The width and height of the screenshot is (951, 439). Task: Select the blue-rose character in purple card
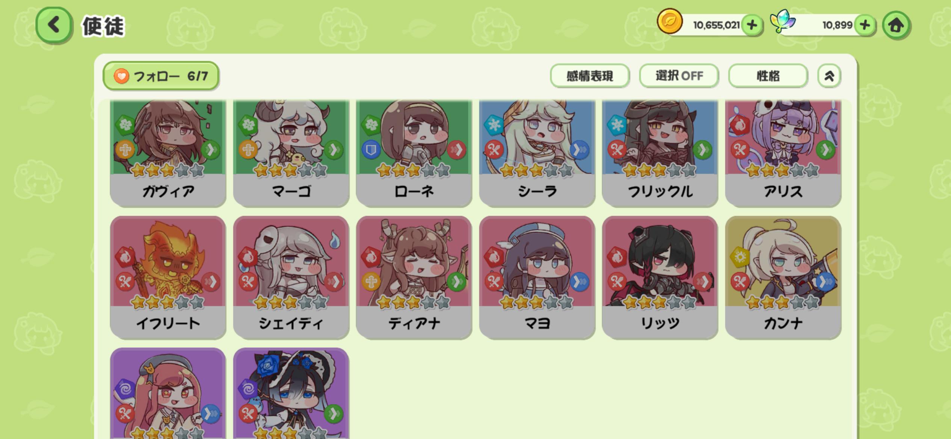(x=291, y=393)
